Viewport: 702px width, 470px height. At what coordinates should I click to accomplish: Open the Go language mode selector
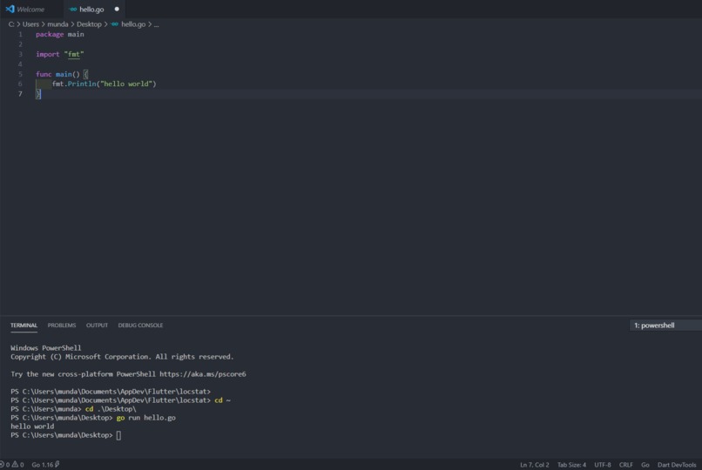point(645,465)
